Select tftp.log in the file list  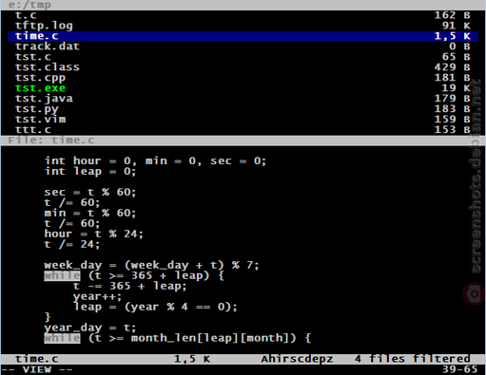(243, 26)
